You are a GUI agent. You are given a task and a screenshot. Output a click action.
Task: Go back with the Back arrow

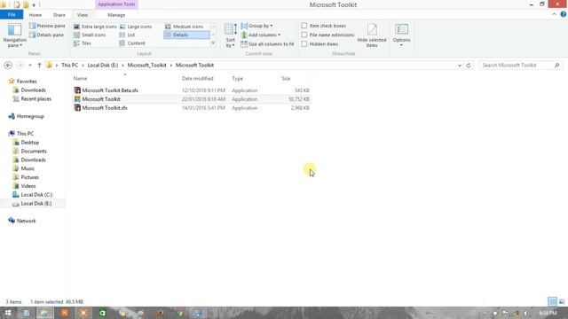8,65
